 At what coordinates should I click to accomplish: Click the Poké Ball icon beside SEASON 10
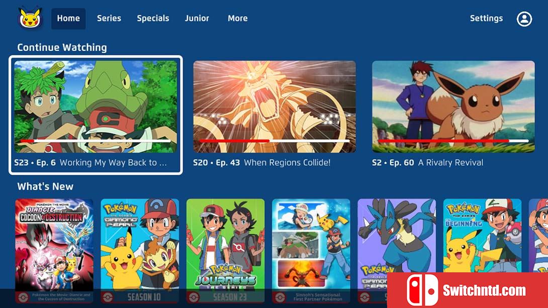[108, 297]
